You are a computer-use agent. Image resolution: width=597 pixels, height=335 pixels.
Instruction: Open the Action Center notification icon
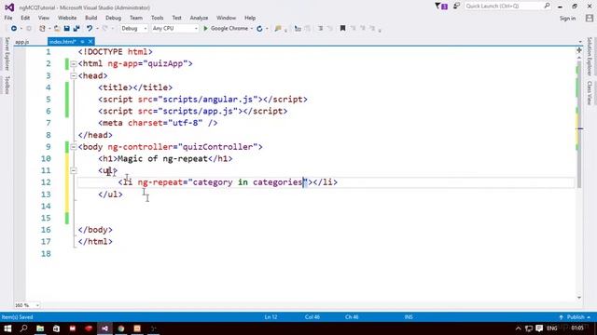point(539,328)
